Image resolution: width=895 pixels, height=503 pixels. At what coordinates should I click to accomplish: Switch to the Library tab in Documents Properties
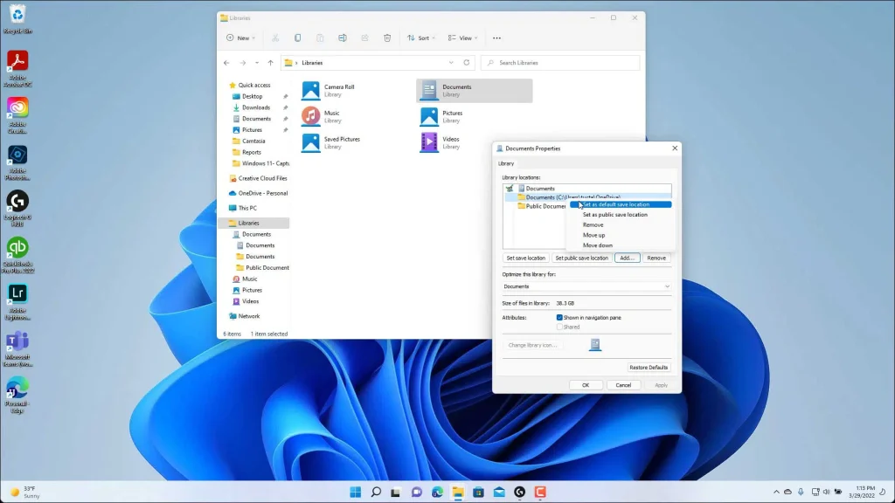[x=506, y=163]
